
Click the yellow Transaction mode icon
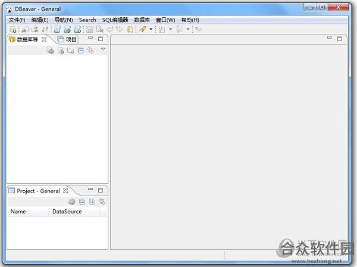click(130, 29)
